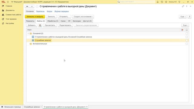Open files toolbar 'Еще' dropdown
Viewport: 194px width, 109px height.
click(185, 25)
